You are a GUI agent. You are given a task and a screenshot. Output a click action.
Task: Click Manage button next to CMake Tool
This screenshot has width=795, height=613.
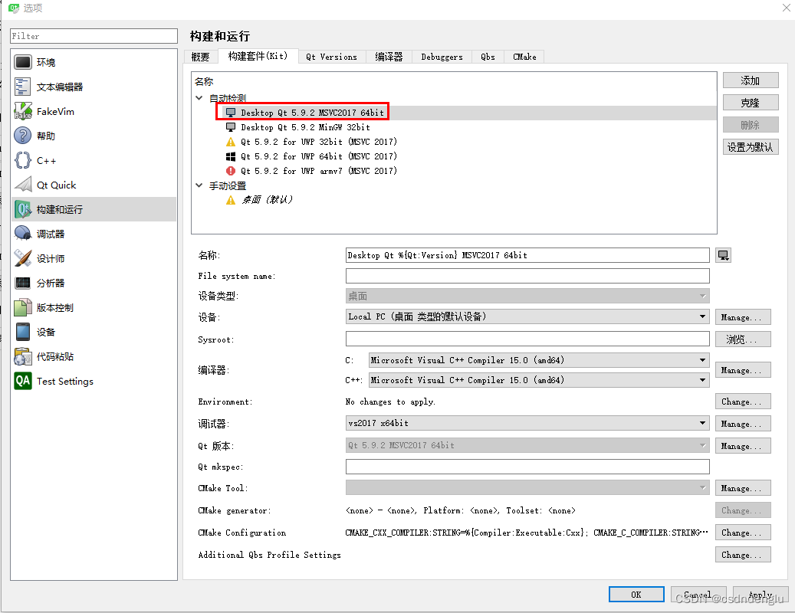click(x=743, y=488)
